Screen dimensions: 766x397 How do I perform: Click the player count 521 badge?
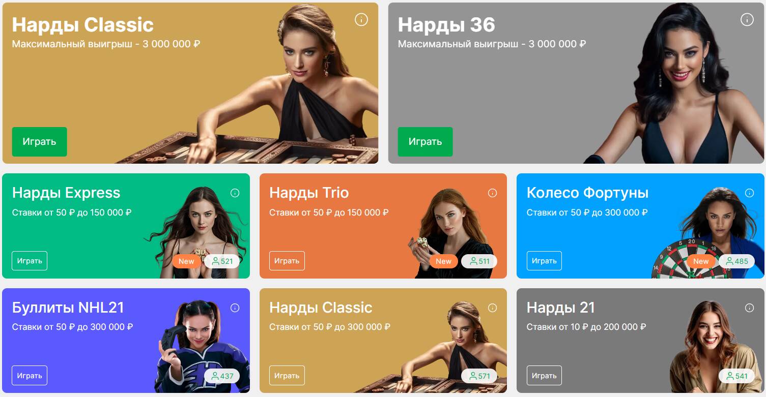[x=222, y=261]
